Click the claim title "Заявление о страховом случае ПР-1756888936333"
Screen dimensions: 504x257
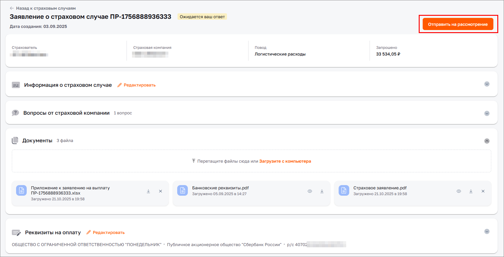(90, 17)
